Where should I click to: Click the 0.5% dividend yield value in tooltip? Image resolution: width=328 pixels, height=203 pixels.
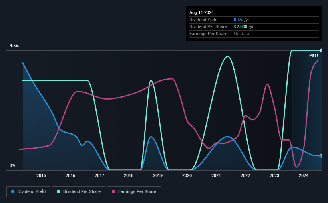click(x=238, y=20)
